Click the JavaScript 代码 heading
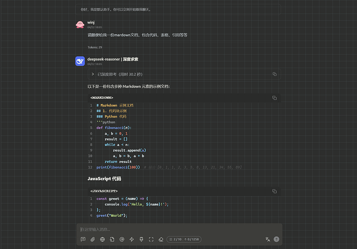357x249 pixels. click(105, 179)
